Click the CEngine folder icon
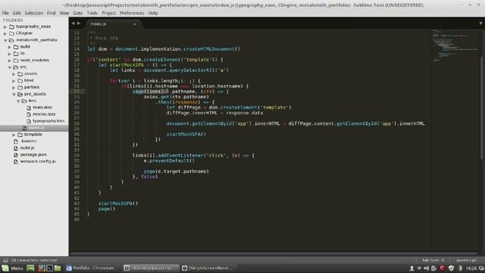 tap(12, 33)
